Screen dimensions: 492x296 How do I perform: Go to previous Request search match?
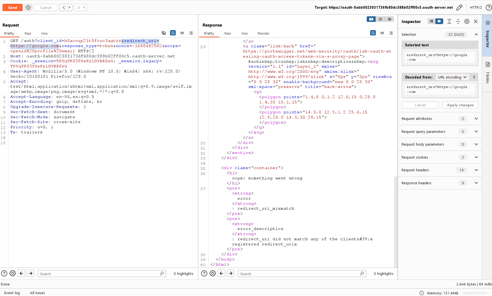(x=21, y=273)
